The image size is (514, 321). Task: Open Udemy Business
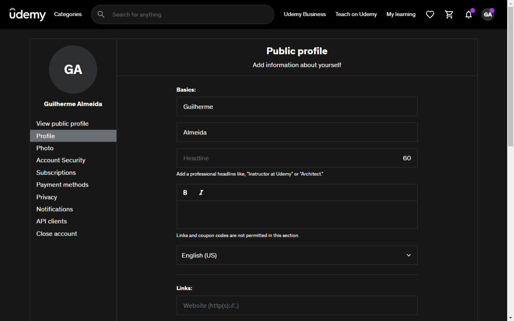(305, 14)
